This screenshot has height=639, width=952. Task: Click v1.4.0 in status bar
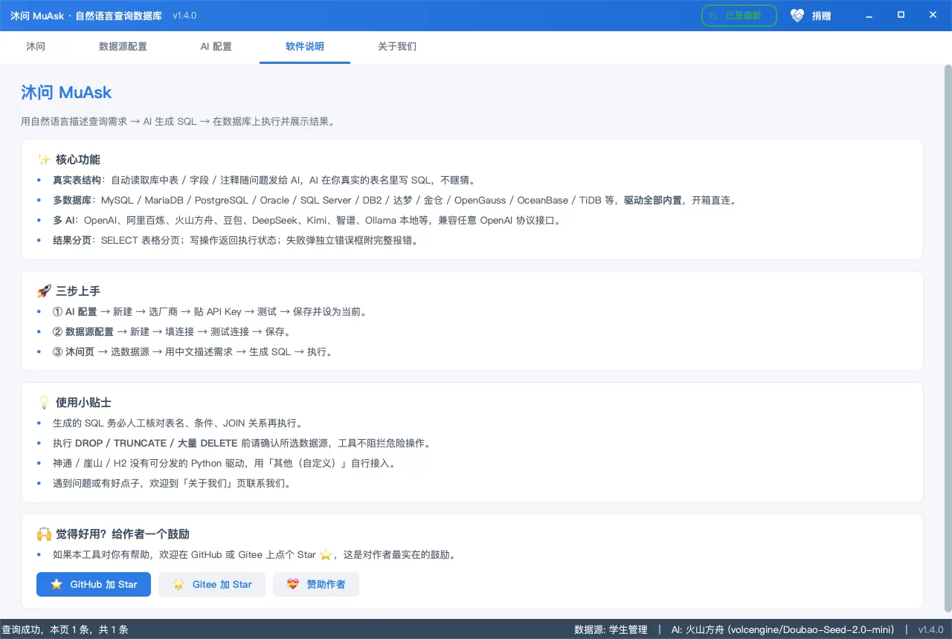[930, 629]
